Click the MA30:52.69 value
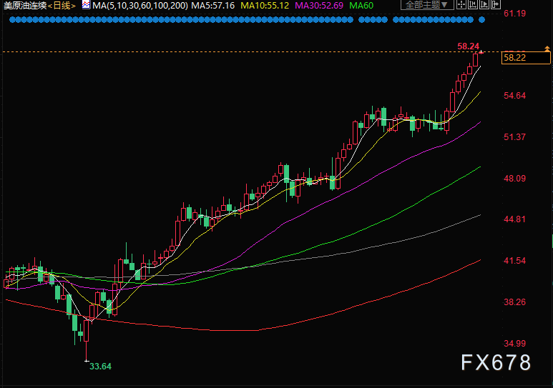553x388 pixels. pos(319,5)
